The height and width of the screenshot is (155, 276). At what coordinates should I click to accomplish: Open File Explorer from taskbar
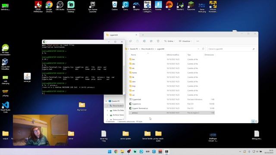point(122,152)
